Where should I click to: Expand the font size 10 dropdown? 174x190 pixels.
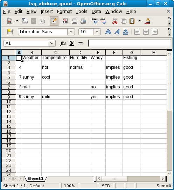(97, 32)
